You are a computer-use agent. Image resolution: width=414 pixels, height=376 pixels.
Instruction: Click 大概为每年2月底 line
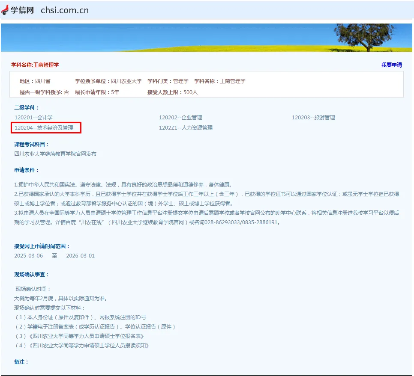(61, 299)
